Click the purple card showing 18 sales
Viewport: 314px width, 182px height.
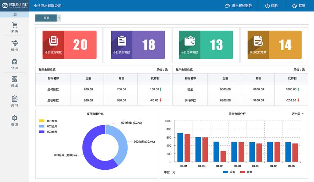138,45
